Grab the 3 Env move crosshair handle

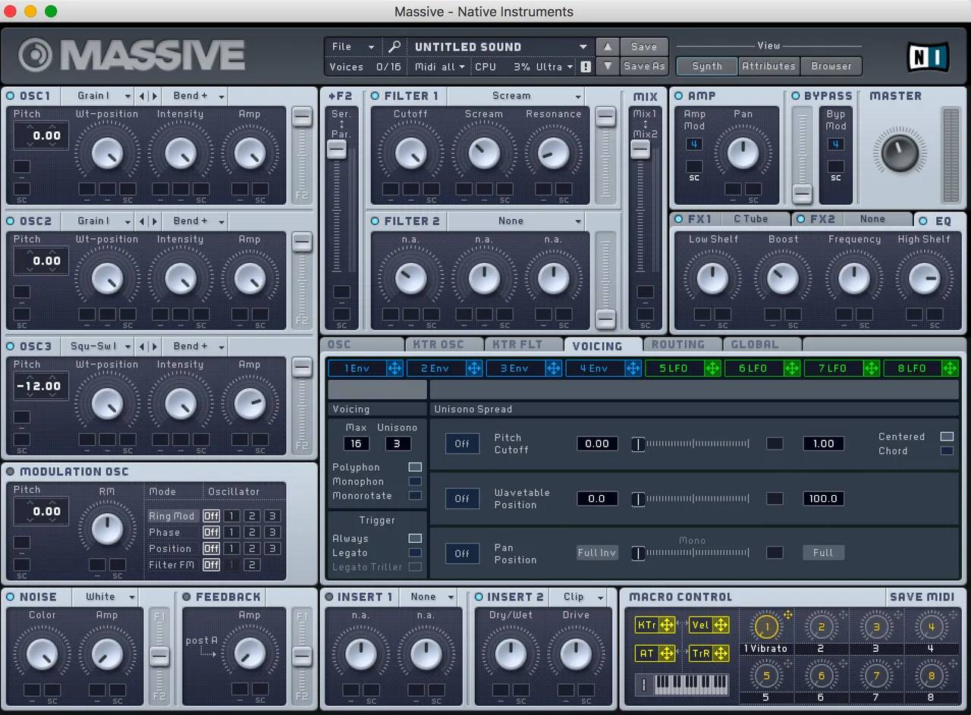click(x=553, y=368)
